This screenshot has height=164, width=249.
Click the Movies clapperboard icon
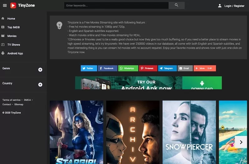tap(3, 36)
